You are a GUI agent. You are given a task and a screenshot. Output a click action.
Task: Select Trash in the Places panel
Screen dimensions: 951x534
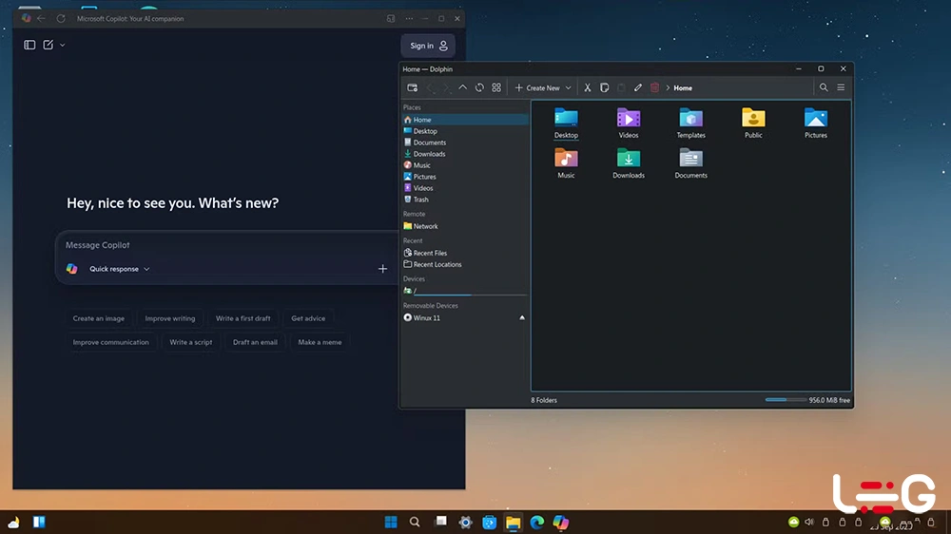tap(420, 200)
